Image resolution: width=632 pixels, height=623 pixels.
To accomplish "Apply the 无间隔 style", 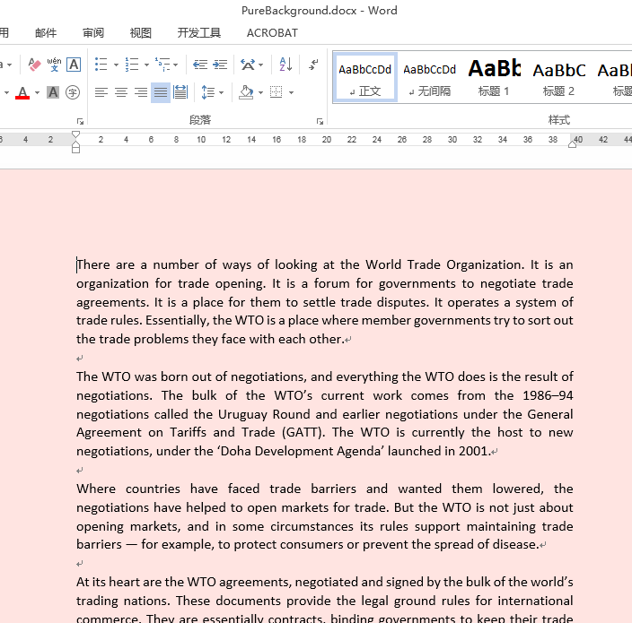I will [430, 77].
